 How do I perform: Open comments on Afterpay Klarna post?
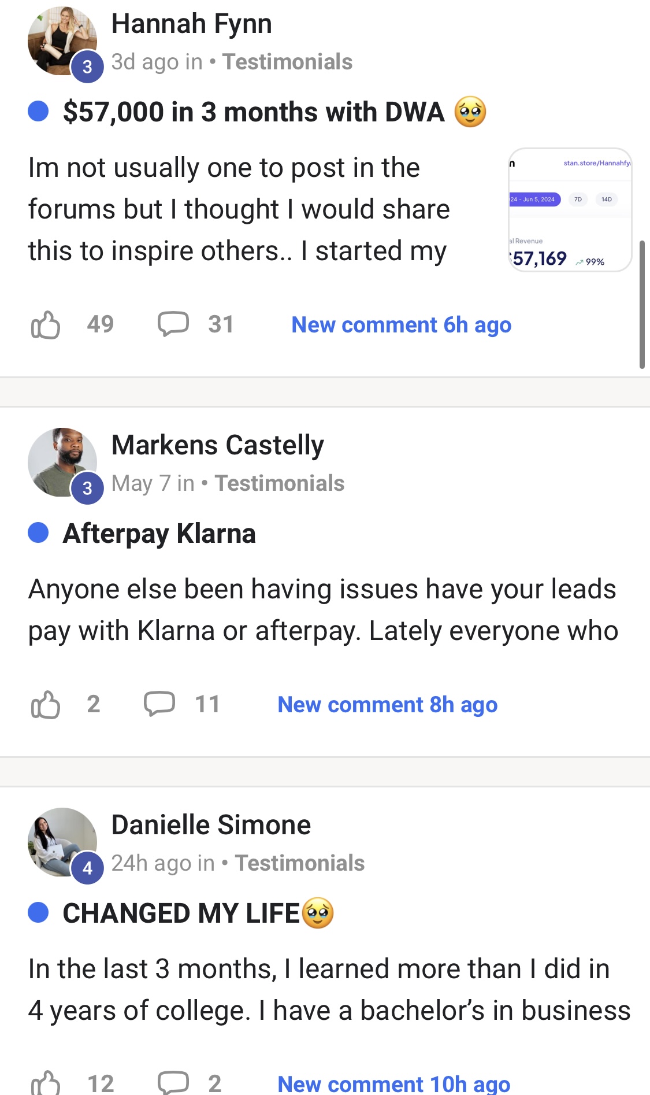[159, 704]
